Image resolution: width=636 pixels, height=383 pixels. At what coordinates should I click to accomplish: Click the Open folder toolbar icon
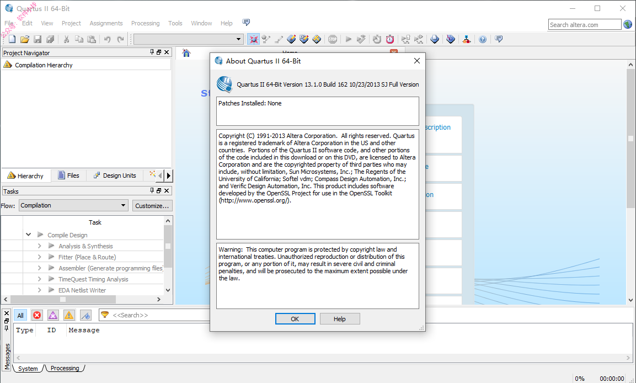click(x=25, y=39)
